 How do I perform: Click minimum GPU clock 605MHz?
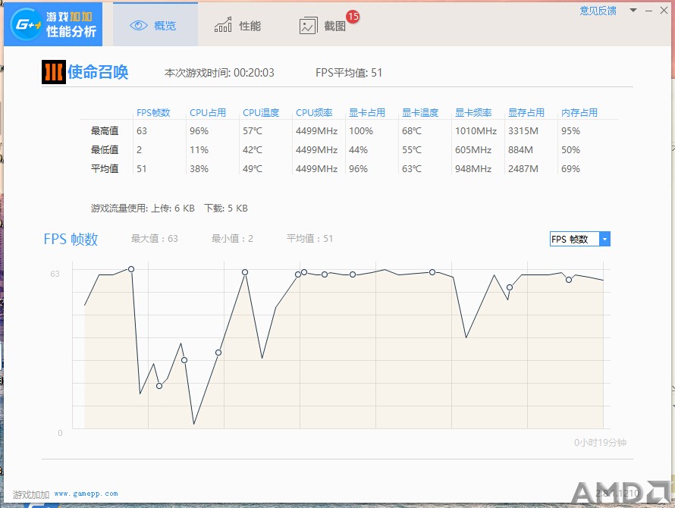point(473,150)
